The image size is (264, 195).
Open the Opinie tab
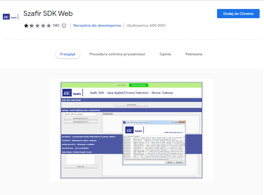pyautogui.click(x=165, y=54)
